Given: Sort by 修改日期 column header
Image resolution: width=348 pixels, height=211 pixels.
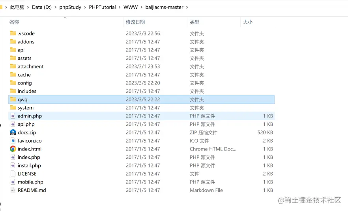Looking at the screenshot, I should click(x=135, y=22).
